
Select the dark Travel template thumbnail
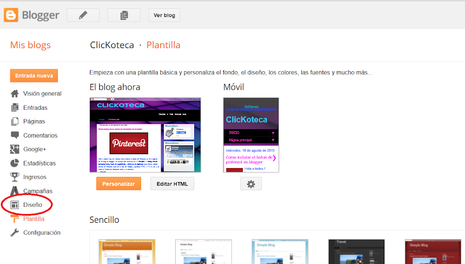coord(357,252)
